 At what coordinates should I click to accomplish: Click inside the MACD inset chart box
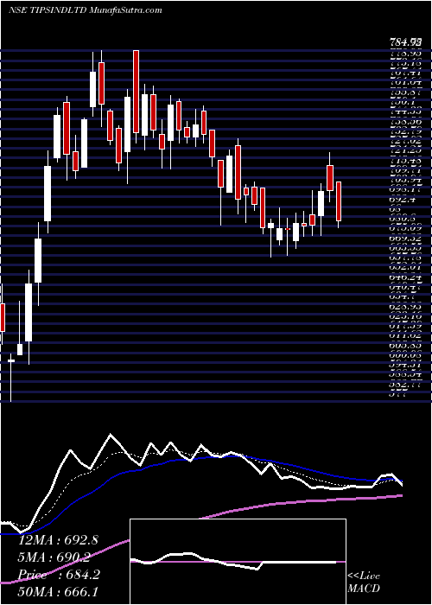pyautogui.click(x=238, y=562)
